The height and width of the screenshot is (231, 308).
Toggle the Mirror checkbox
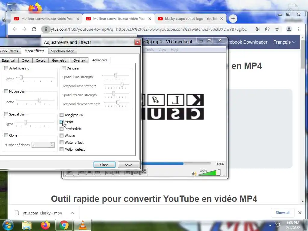(x=62, y=122)
